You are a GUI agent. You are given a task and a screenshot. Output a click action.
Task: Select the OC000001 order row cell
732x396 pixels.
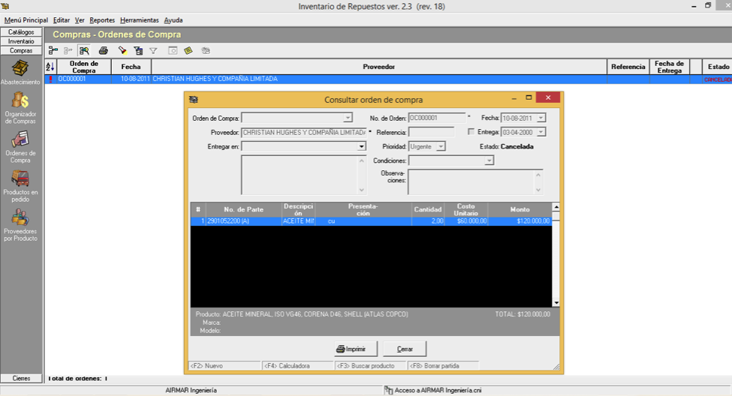(x=84, y=79)
